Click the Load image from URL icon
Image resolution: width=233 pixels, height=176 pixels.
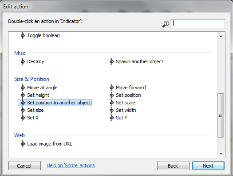[23, 144]
